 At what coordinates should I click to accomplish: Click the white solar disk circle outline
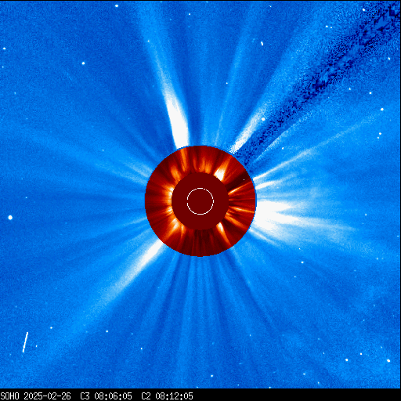[200, 201]
